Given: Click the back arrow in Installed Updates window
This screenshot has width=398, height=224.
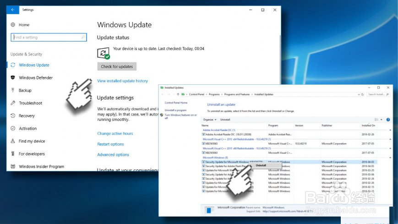Looking at the screenshot, I should (x=163, y=94).
